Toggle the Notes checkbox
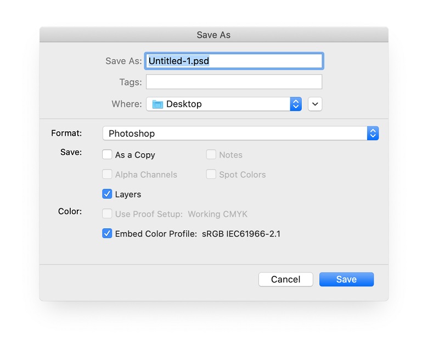Viewport: 428px width, 353px height. [211, 154]
